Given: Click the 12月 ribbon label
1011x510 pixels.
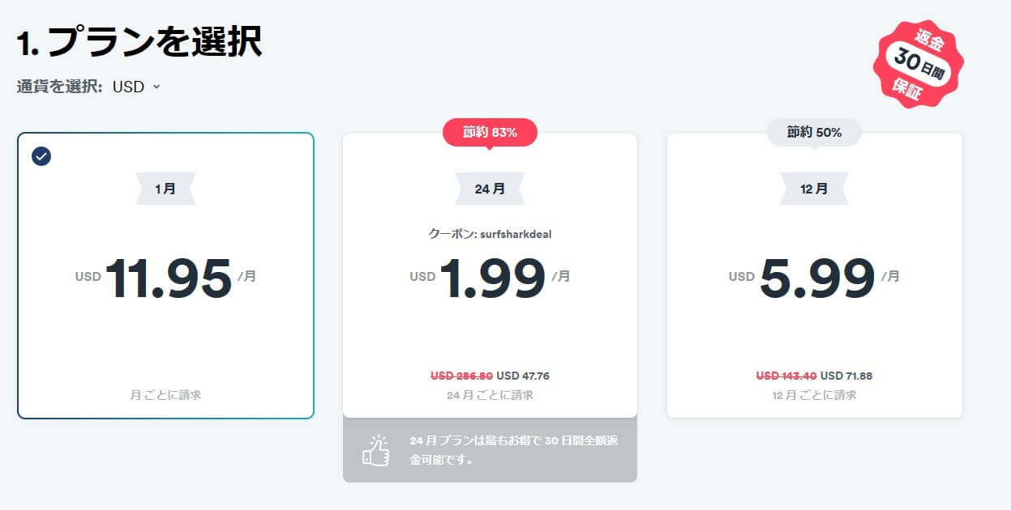Looking at the screenshot, I should pos(814,189).
